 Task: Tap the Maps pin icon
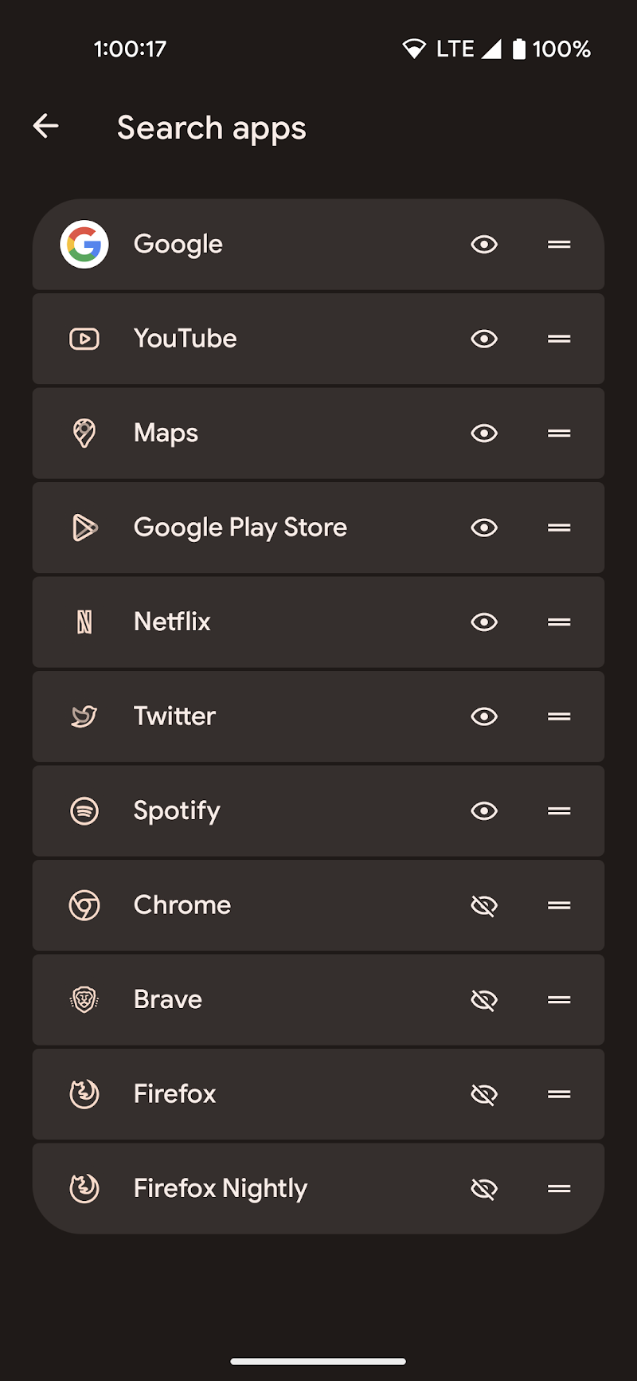tap(84, 434)
